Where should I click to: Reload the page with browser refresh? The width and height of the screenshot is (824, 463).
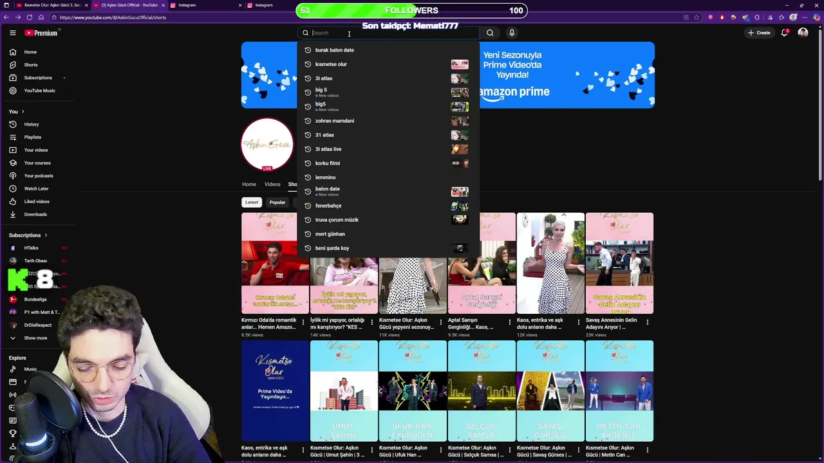[30, 17]
